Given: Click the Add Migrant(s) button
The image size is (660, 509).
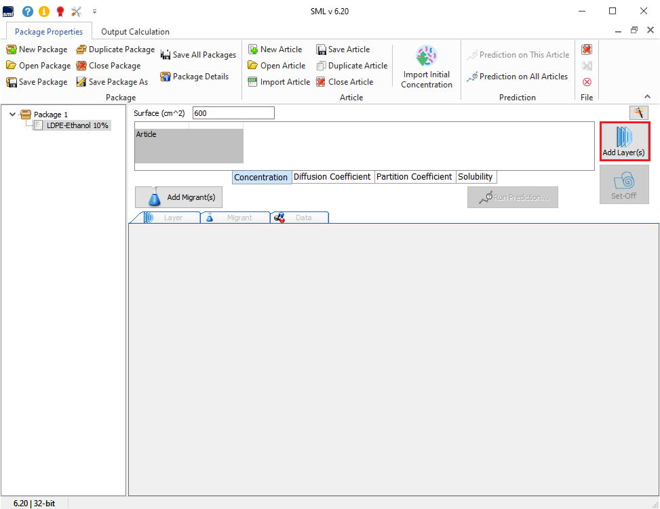Looking at the screenshot, I should click(179, 197).
